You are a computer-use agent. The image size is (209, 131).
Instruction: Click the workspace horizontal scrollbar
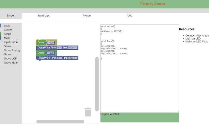pyautogui.click(x=60, y=122)
